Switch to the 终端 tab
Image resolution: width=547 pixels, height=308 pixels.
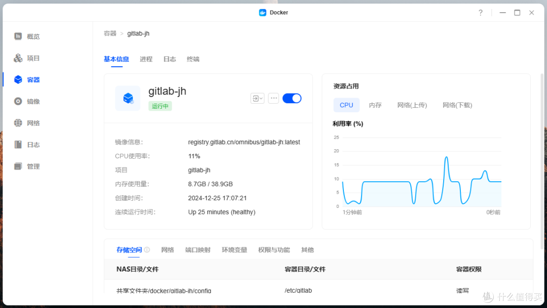coord(193,59)
